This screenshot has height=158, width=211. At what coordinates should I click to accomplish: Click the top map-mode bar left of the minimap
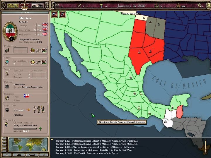(4, 138)
